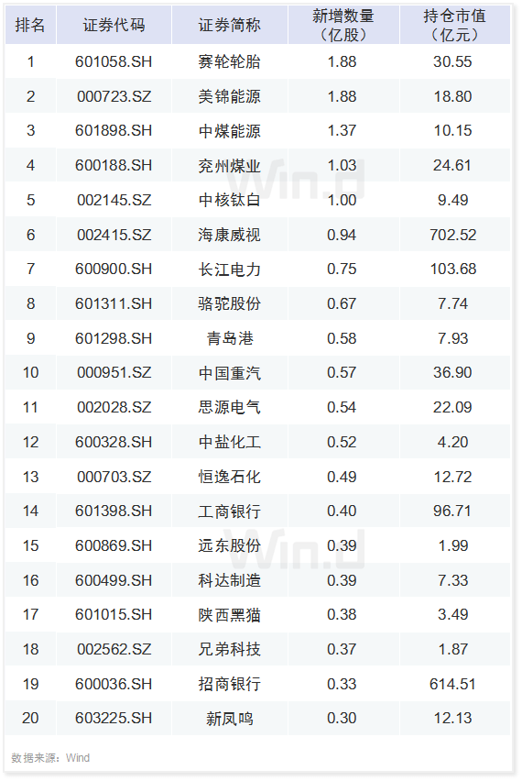The image size is (522, 781).
Task: Click added quantity 1.37
Action: (x=342, y=130)
